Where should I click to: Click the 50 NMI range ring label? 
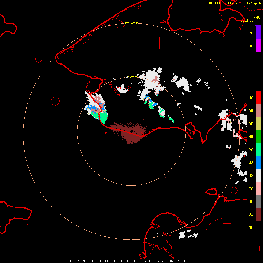point(131,77)
